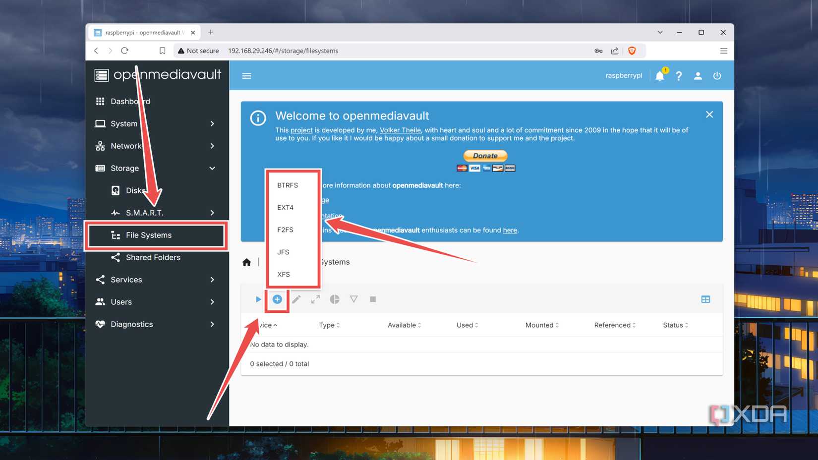Click the Quota pie chart icon
Screen dimensions: 818x460
[335, 299]
